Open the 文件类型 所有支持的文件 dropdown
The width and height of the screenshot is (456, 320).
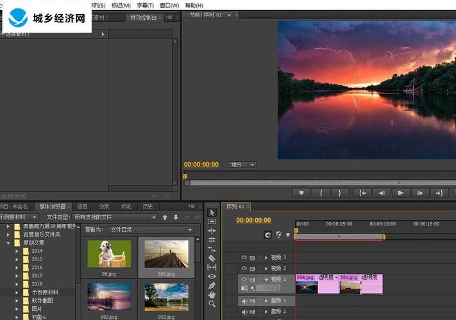coord(115,217)
